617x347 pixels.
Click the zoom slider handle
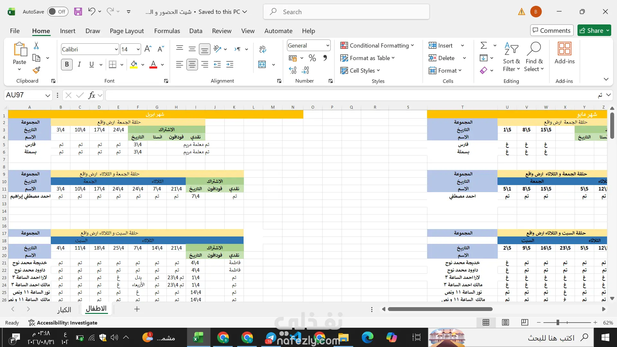(x=558, y=322)
